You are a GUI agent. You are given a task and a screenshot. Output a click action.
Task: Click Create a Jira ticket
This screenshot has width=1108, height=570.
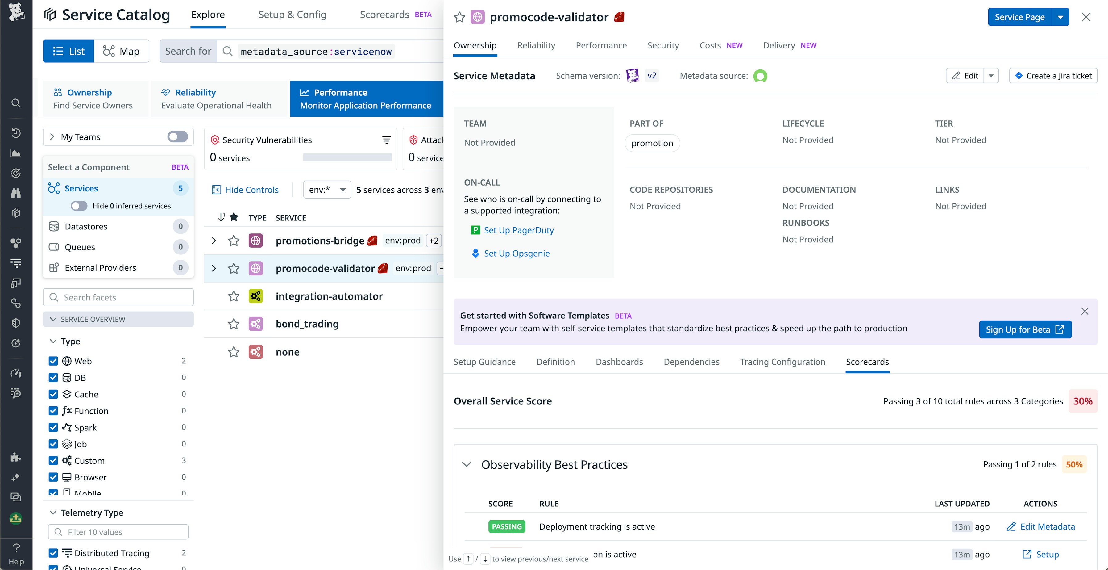pyautogui.click(x=1052, y=75)
